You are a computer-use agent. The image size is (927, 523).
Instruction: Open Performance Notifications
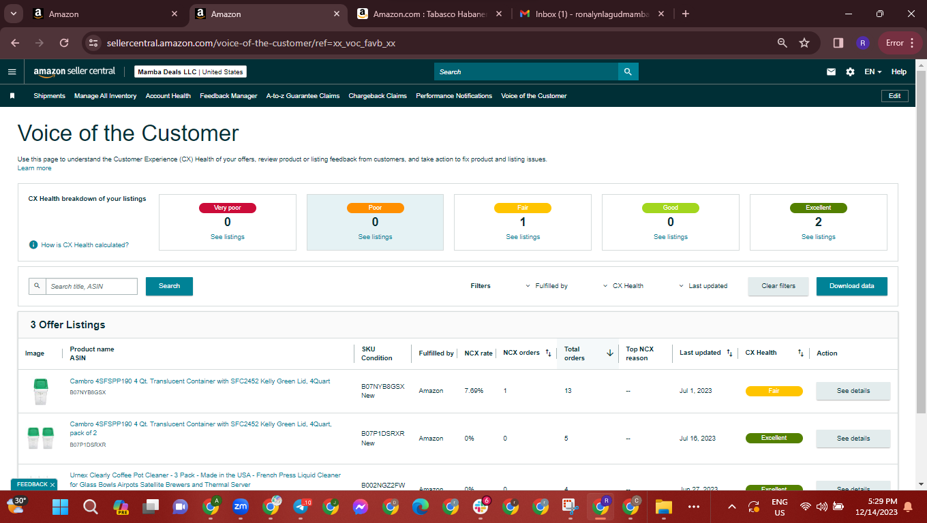click(x=454, y=96)
